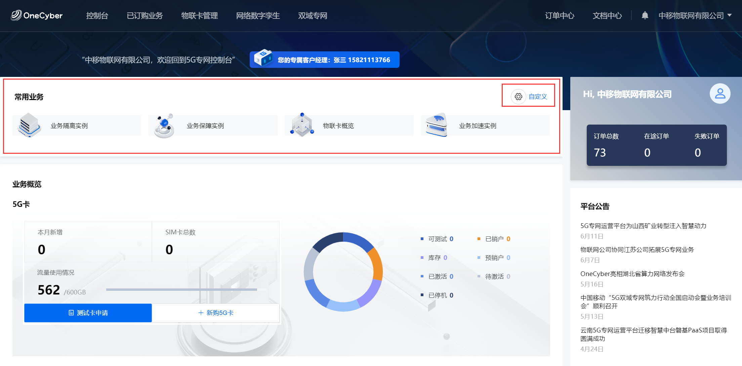The height and width of the screenshot is (366, 742).
Task: Open the 控制台 menu
Action: coord(97,15)
